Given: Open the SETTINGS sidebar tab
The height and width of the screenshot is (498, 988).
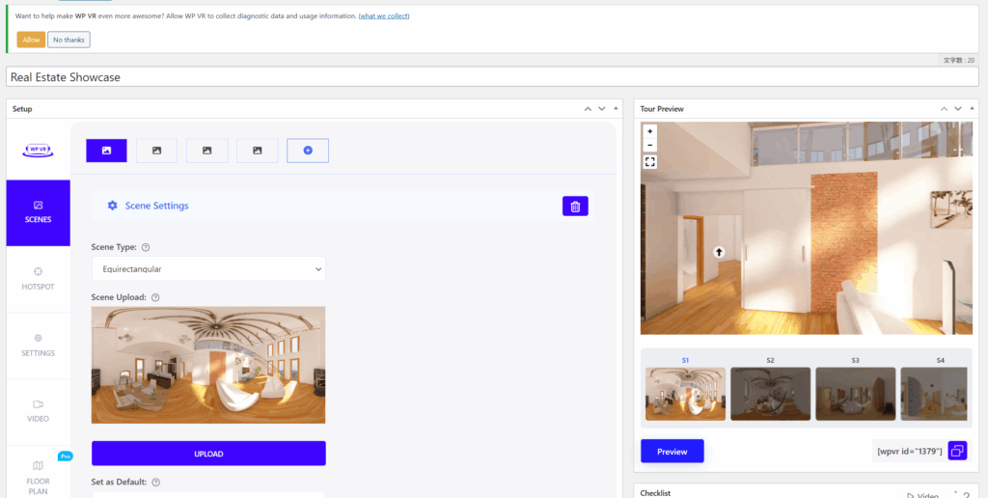Looking at the screenshot, I should 38,346.
